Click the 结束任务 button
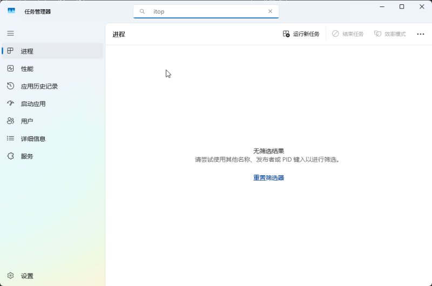432x286 pixels. click(x=348, y=34)
